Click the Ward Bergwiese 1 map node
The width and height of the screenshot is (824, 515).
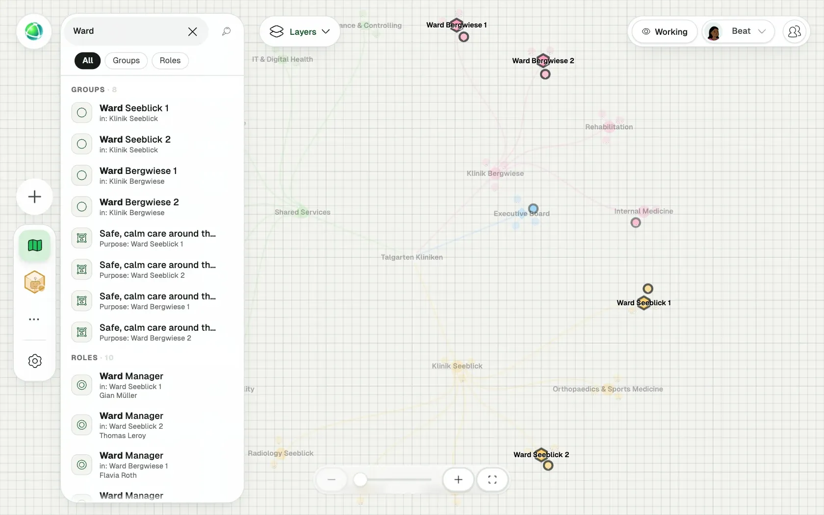point(457,25)
